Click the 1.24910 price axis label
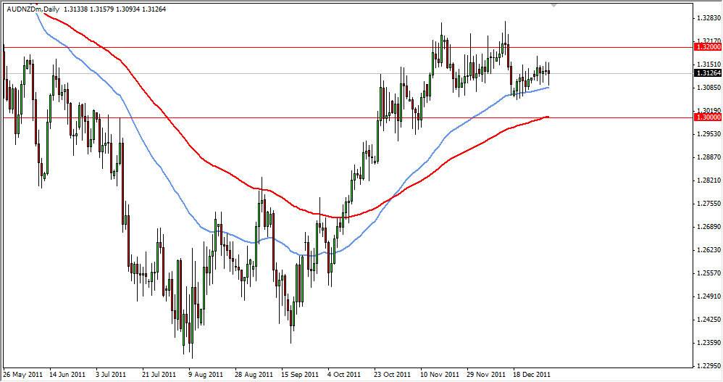The image size is (723, 382). (706, 296)
